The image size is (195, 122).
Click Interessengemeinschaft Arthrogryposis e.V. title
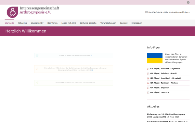tap(39, 10)
